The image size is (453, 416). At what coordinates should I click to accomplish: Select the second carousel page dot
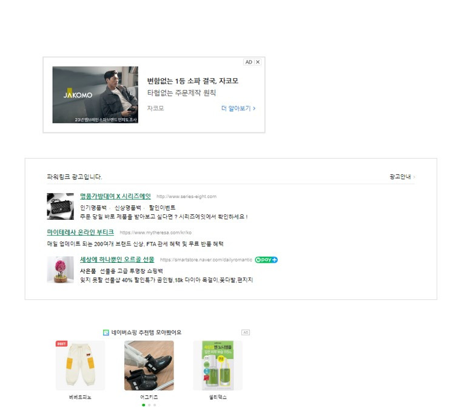[x=149, y=405]
